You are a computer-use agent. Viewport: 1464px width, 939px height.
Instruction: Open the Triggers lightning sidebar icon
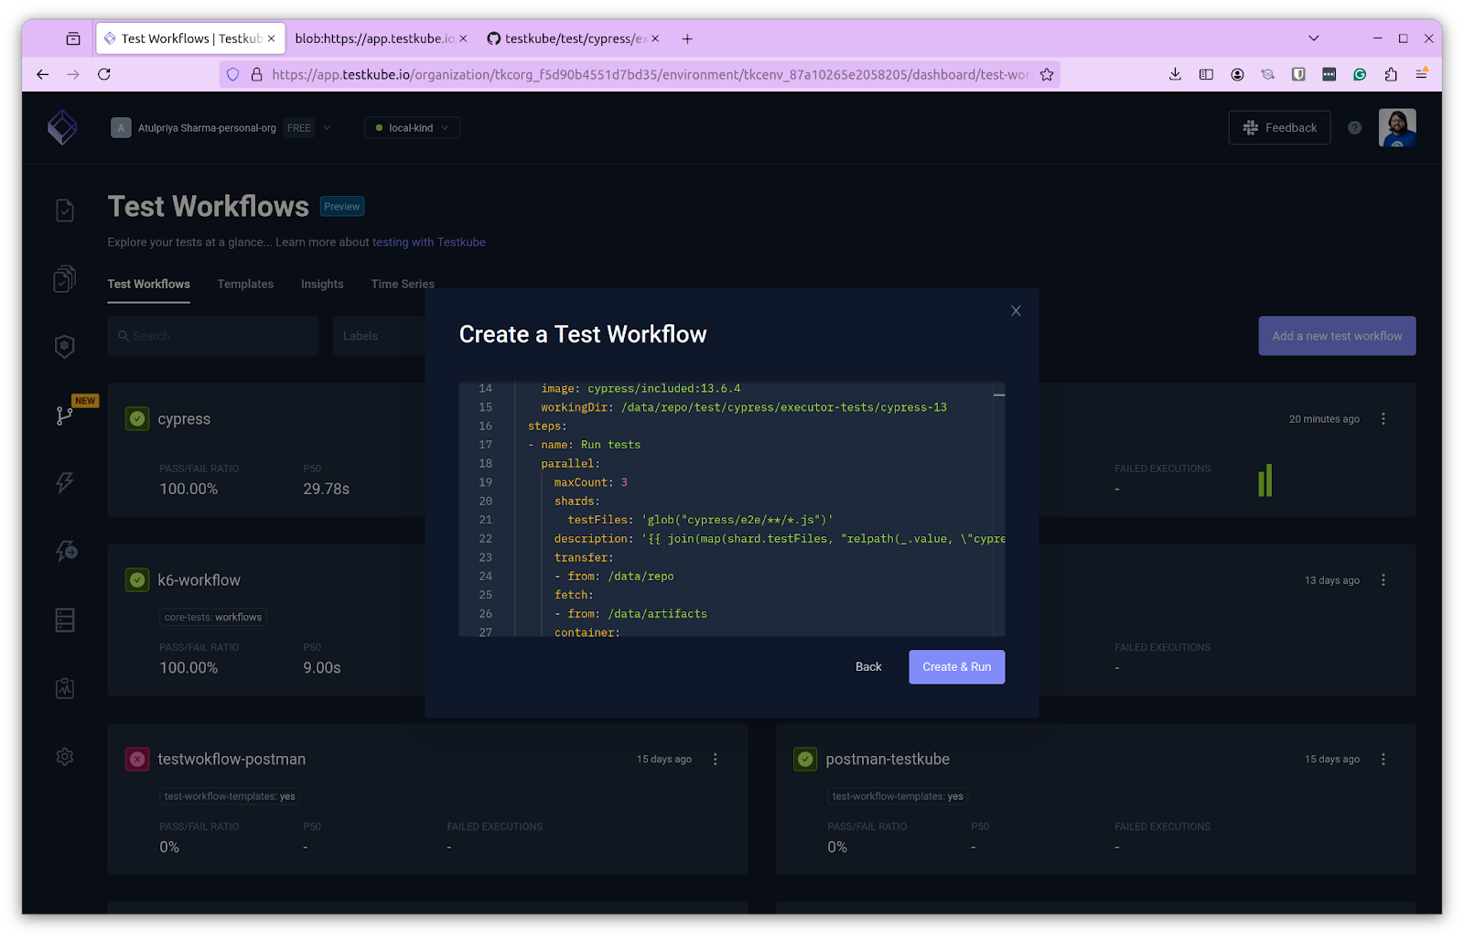tap(65, 482)
